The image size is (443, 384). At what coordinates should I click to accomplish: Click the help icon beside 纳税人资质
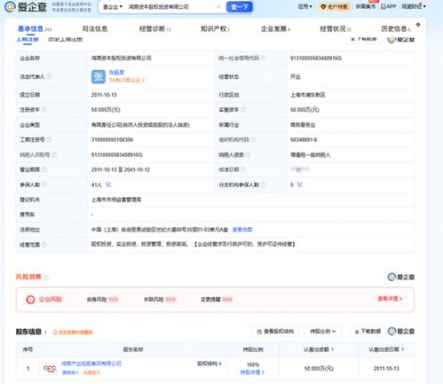[x=248, y=154]
